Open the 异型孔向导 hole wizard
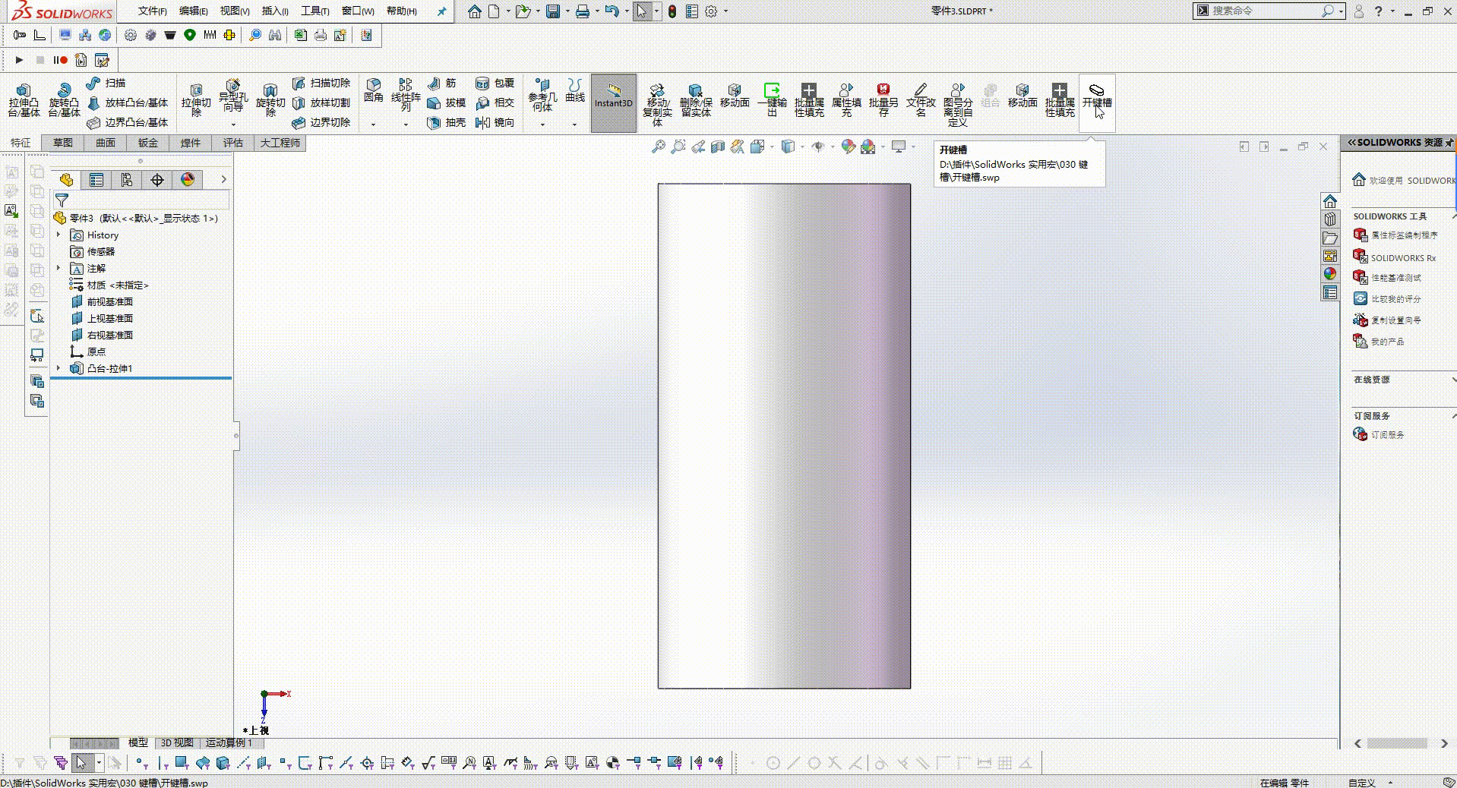 click(233, 96)
